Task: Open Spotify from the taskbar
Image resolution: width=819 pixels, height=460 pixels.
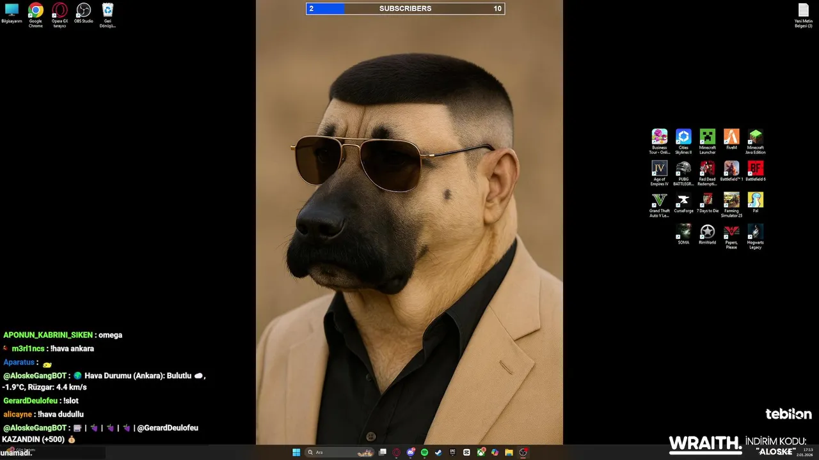Action: (424, 452)
